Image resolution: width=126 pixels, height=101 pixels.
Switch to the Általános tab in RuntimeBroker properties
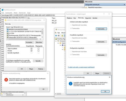tap(69, 18)
